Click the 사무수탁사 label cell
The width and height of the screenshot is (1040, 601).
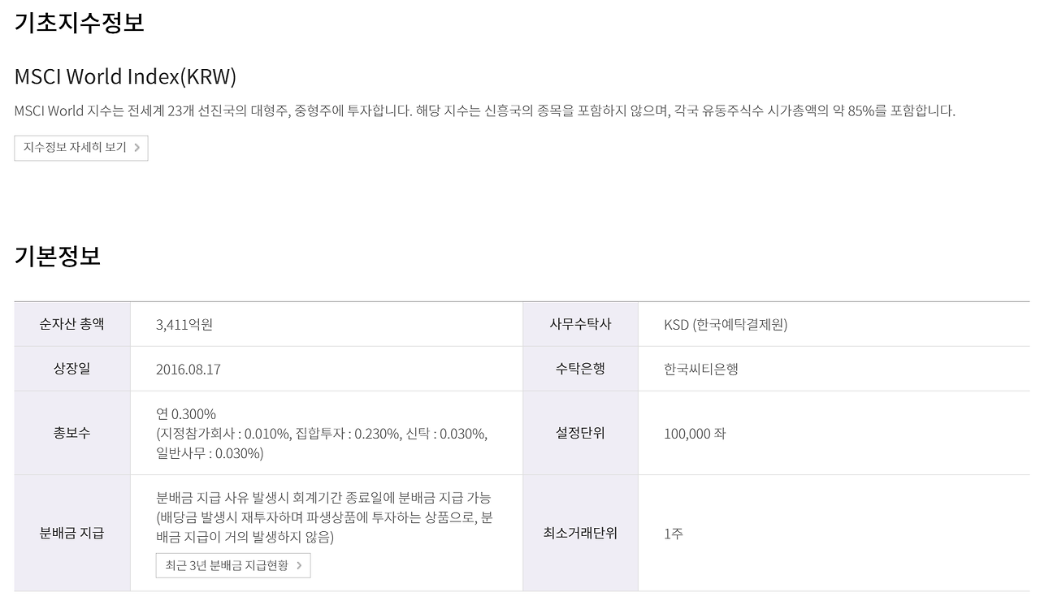[x=580, y=324]
